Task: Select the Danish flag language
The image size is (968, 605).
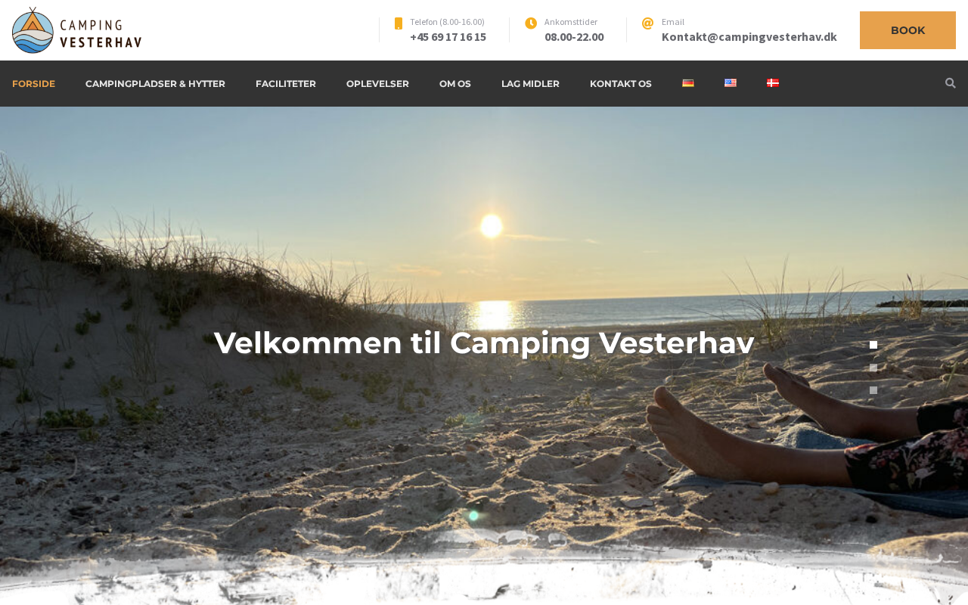Action: (773, 83)
